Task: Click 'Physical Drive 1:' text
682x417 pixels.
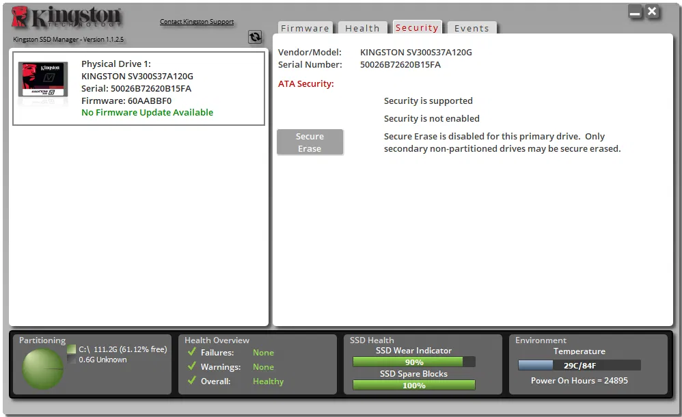Action: (x=116, y=64)
